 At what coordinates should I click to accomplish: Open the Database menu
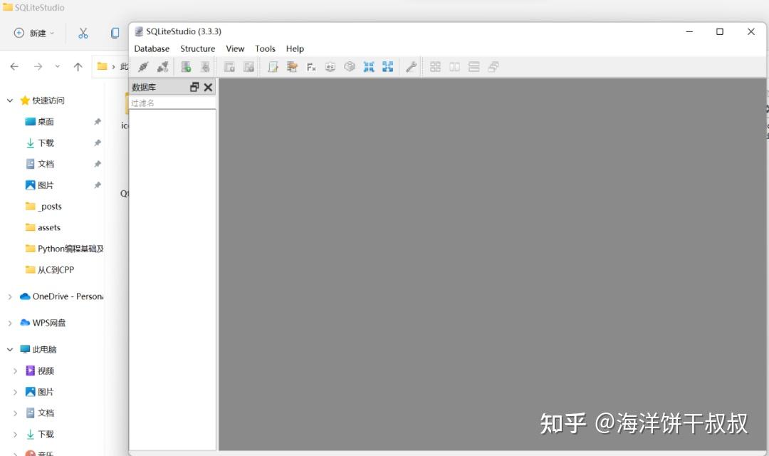(x=151, y=48)
